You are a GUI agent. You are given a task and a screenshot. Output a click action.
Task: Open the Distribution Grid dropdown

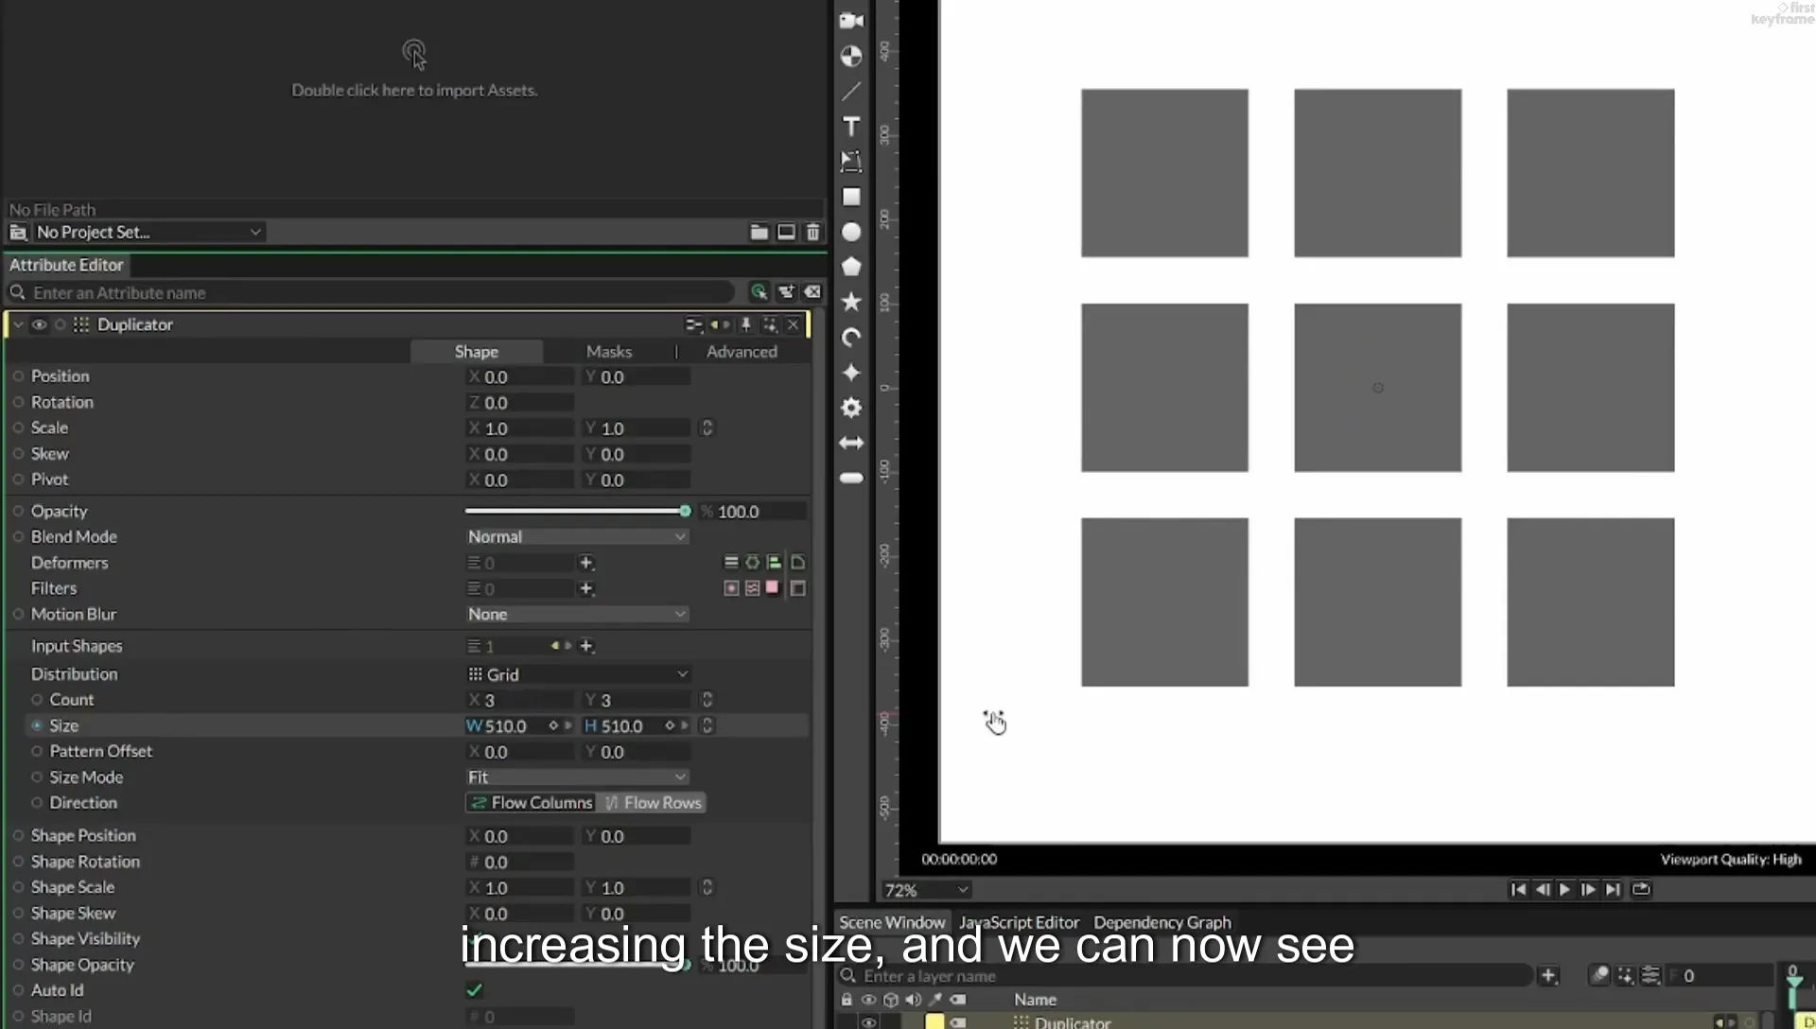click(577, 674)
